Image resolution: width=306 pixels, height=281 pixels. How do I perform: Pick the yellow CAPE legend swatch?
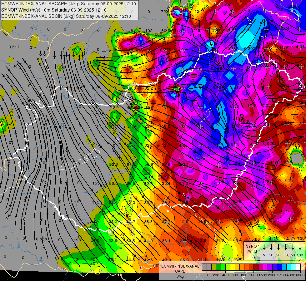coord(233,267)
